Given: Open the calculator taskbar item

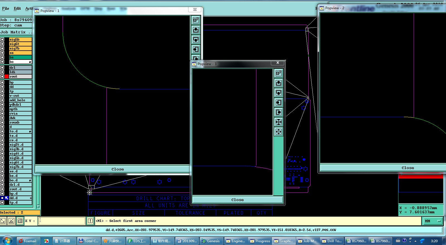Looking at the screenshot, I should (64, 241).
